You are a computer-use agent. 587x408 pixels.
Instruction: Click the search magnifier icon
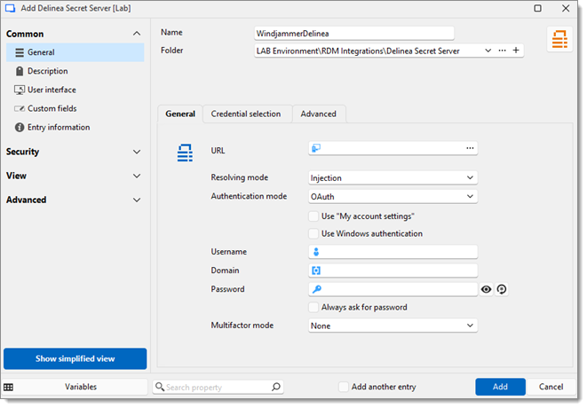(275, 387)
